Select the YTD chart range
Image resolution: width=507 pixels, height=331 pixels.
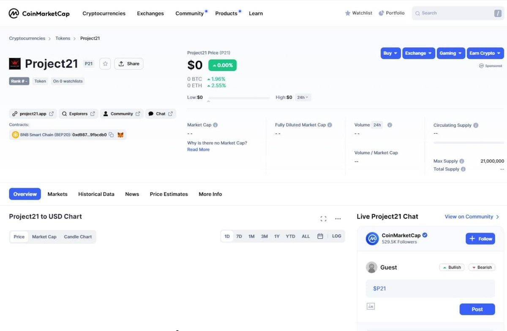[290, 236]
